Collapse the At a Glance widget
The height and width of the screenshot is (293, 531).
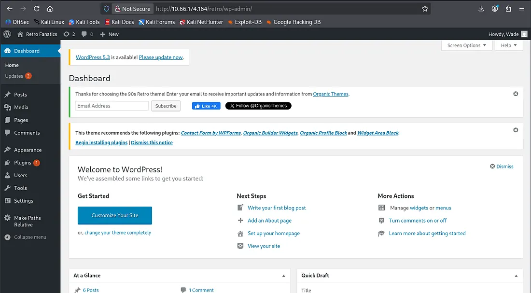pos(284,276)
